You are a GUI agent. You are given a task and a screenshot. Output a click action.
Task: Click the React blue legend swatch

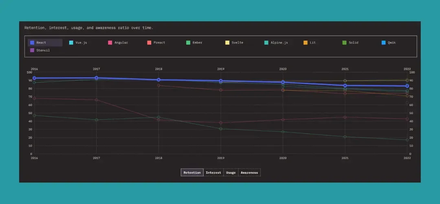pos(32,42)
